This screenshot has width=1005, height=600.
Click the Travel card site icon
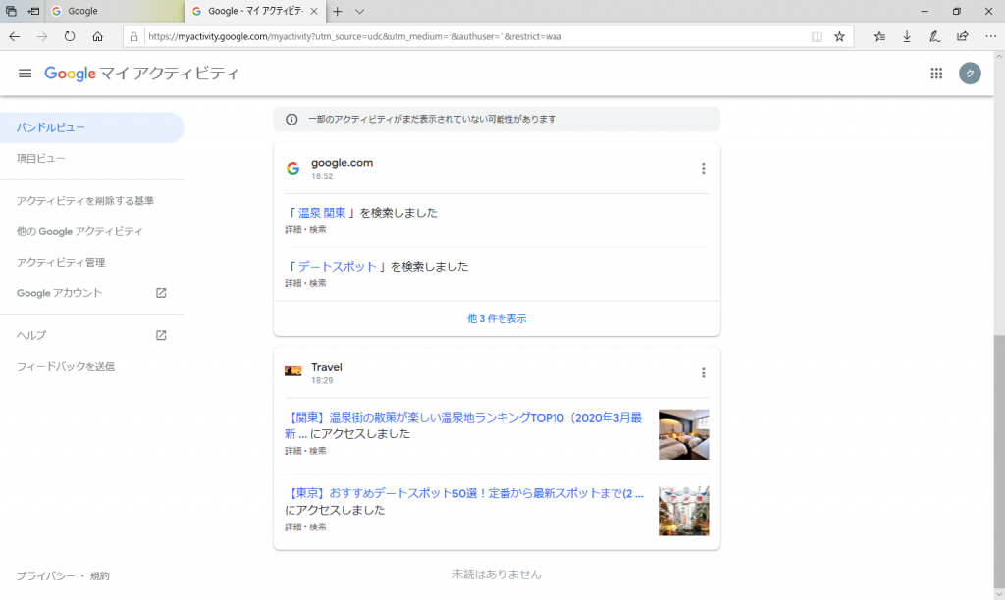[x=292, y=372]
